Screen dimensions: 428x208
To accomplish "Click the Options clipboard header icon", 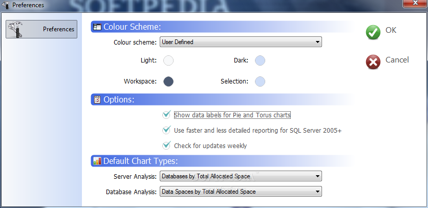I will point(97,99).
